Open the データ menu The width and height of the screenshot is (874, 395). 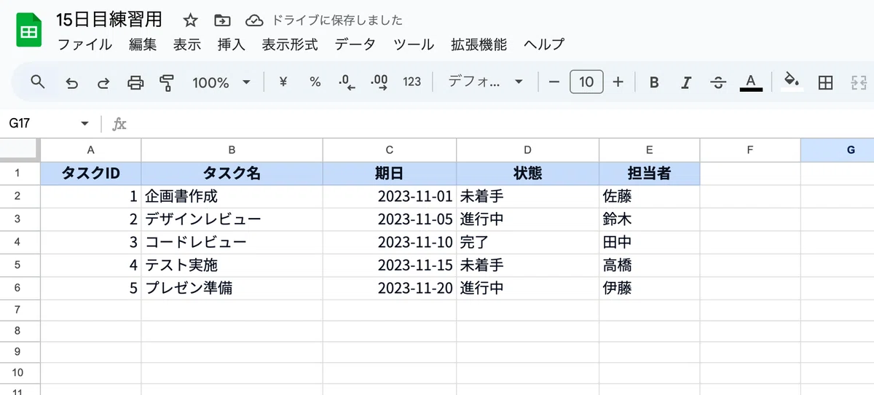tap(355, 44)
